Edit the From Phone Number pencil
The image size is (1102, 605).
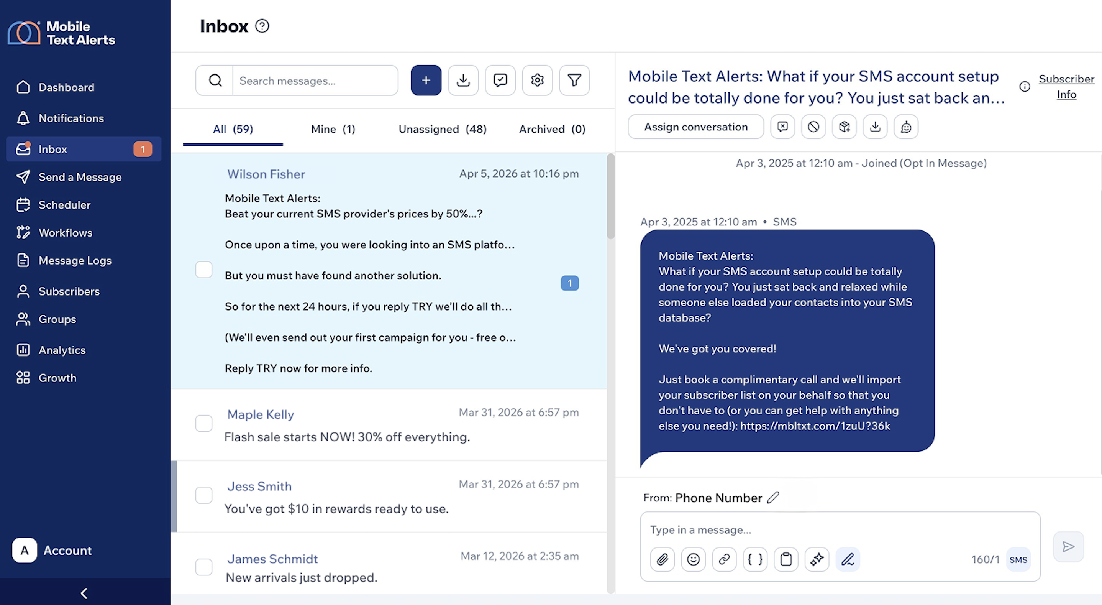772,498
